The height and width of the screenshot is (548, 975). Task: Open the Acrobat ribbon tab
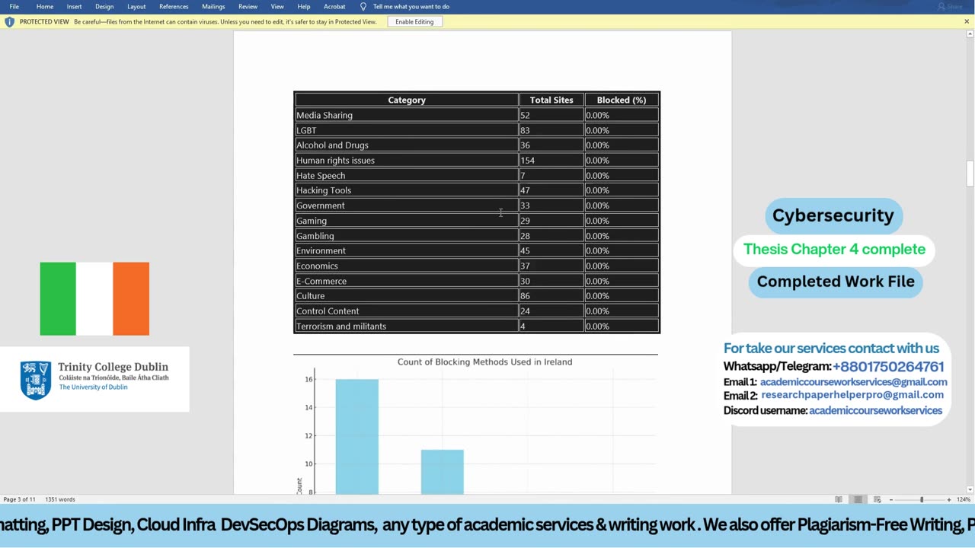334,6
